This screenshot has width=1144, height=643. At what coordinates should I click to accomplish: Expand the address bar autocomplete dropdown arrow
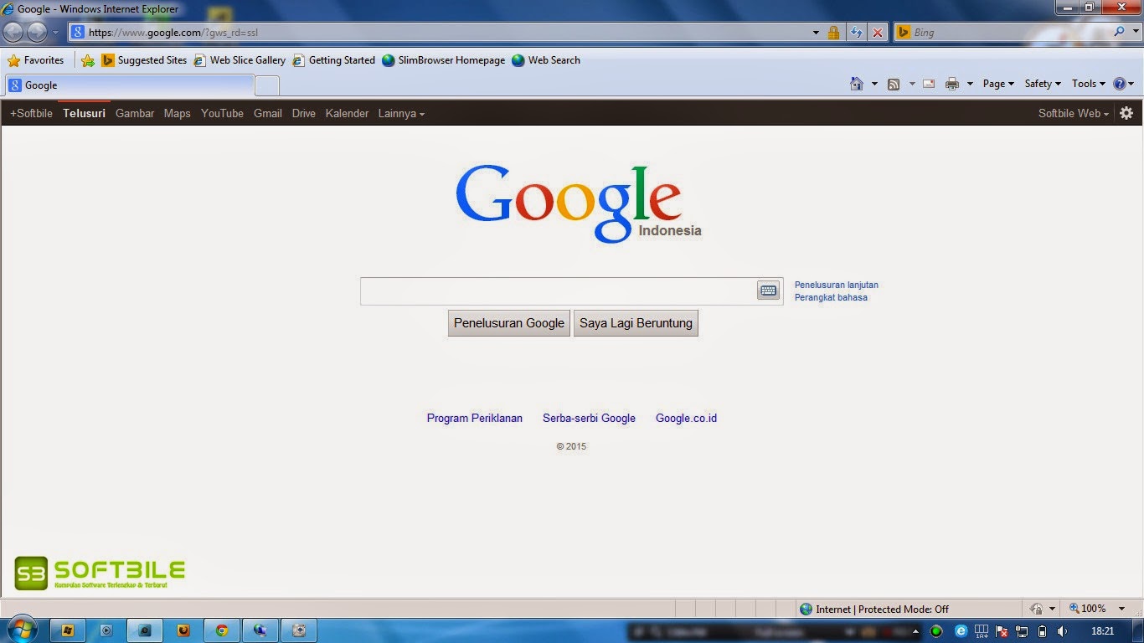[816, 33]
